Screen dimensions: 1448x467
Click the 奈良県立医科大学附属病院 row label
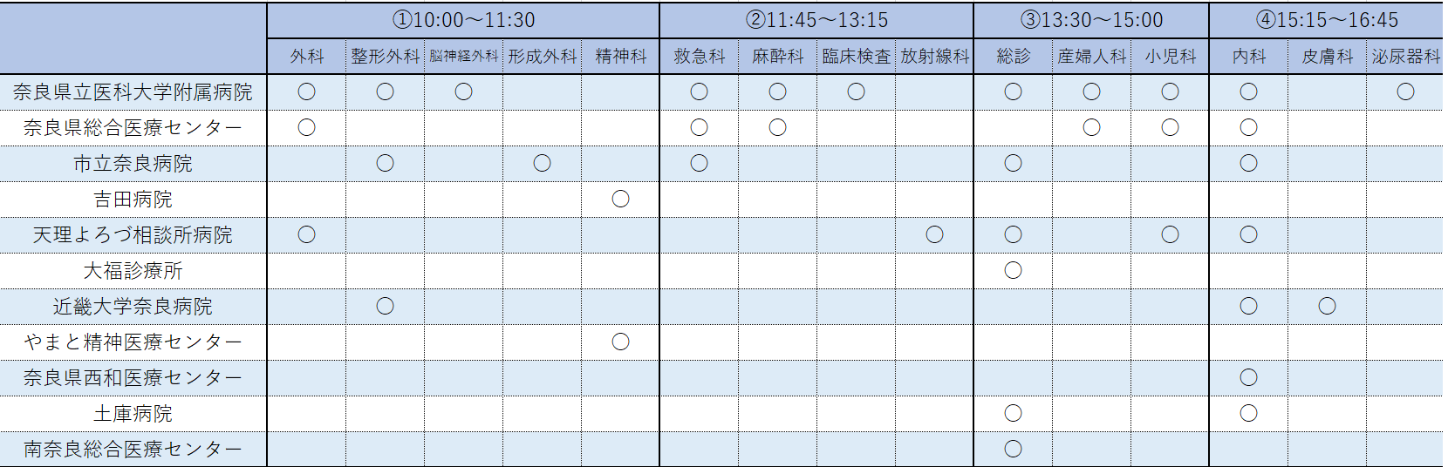click(x=133, y=92)
